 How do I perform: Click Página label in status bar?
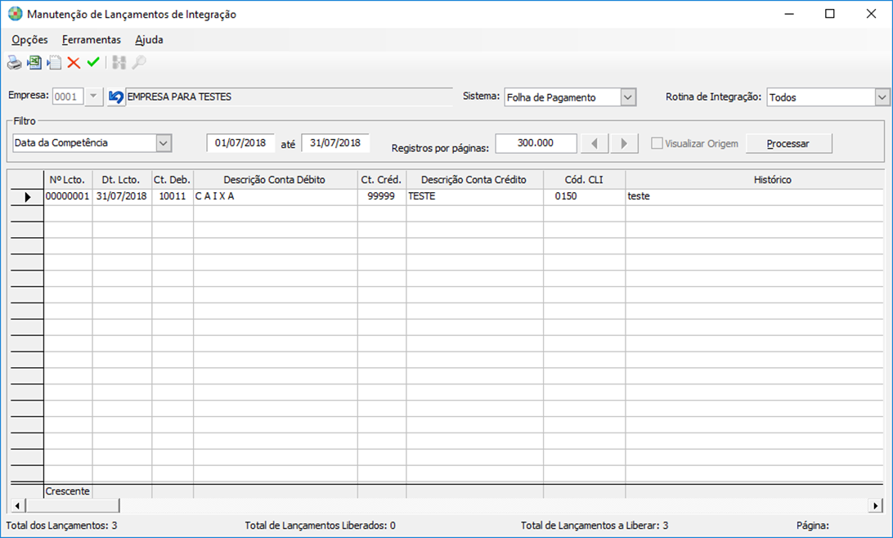[813, 526]
